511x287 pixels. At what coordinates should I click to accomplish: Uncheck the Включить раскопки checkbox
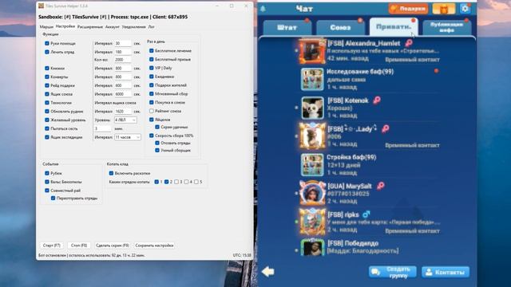(x=111, y=173)
